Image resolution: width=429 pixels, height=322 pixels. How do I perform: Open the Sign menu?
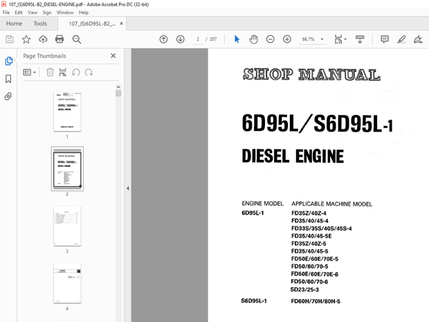(47, 12)
